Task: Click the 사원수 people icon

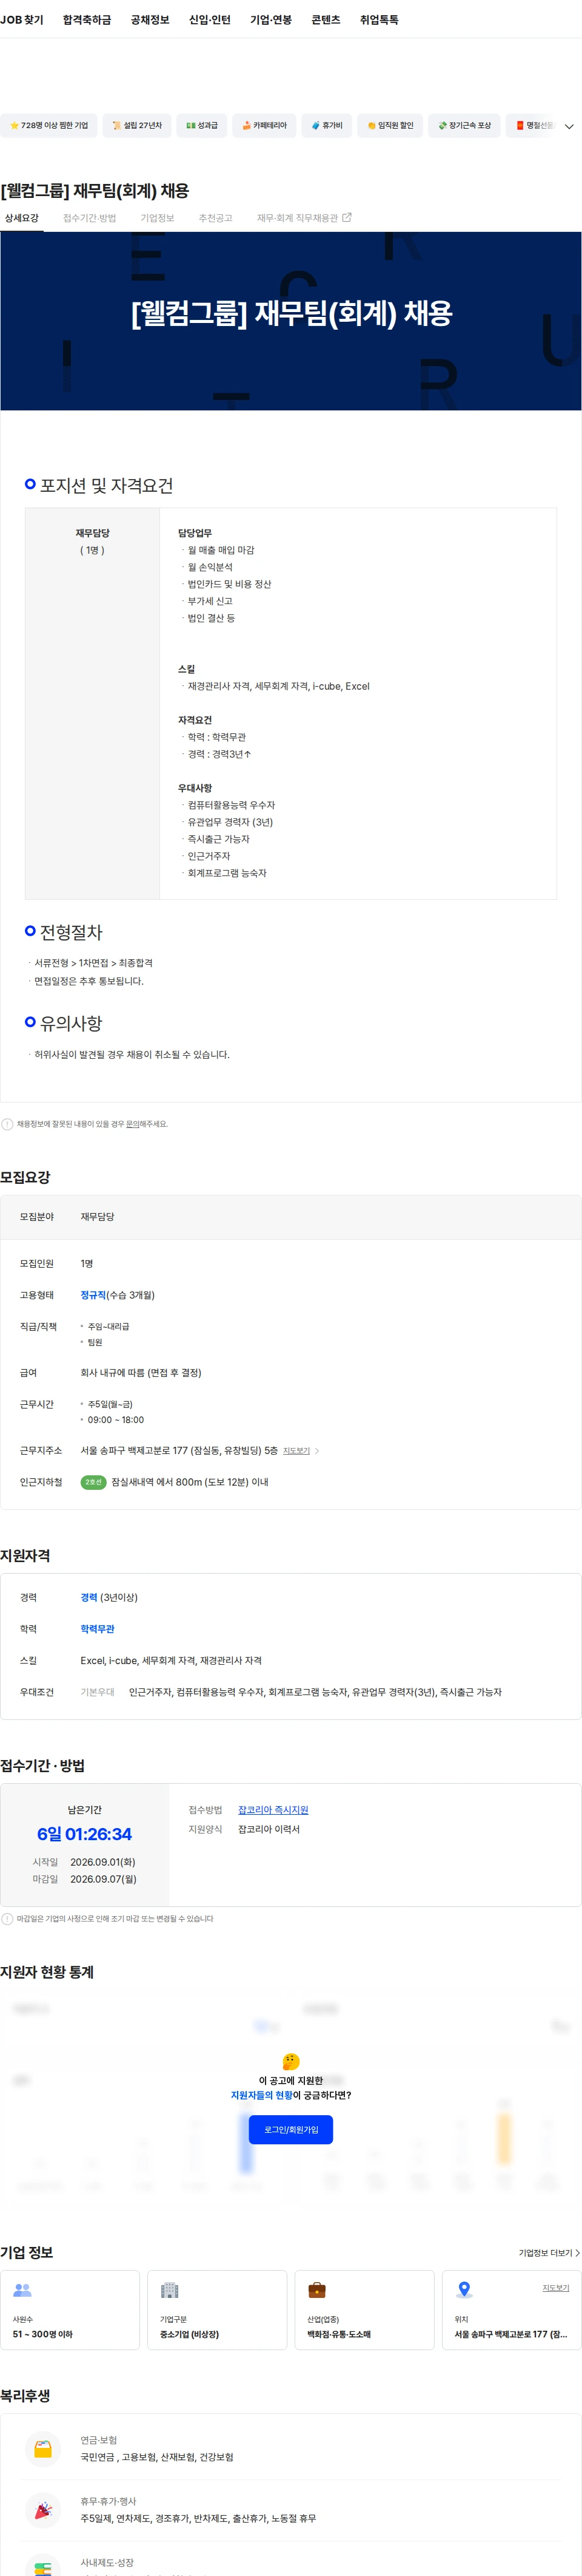Action: coord(22,2290)
